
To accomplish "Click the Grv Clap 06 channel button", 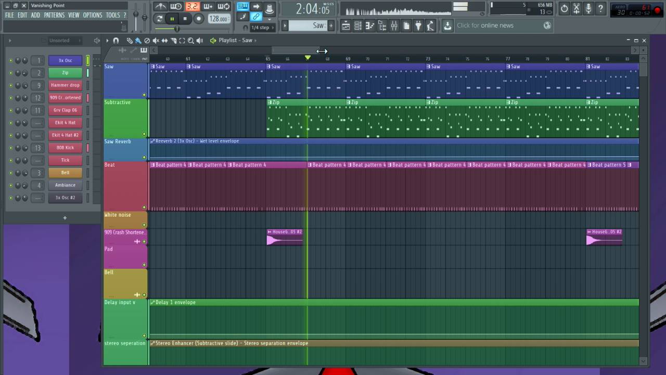I will pyautogui.click(x=65, y=110).
